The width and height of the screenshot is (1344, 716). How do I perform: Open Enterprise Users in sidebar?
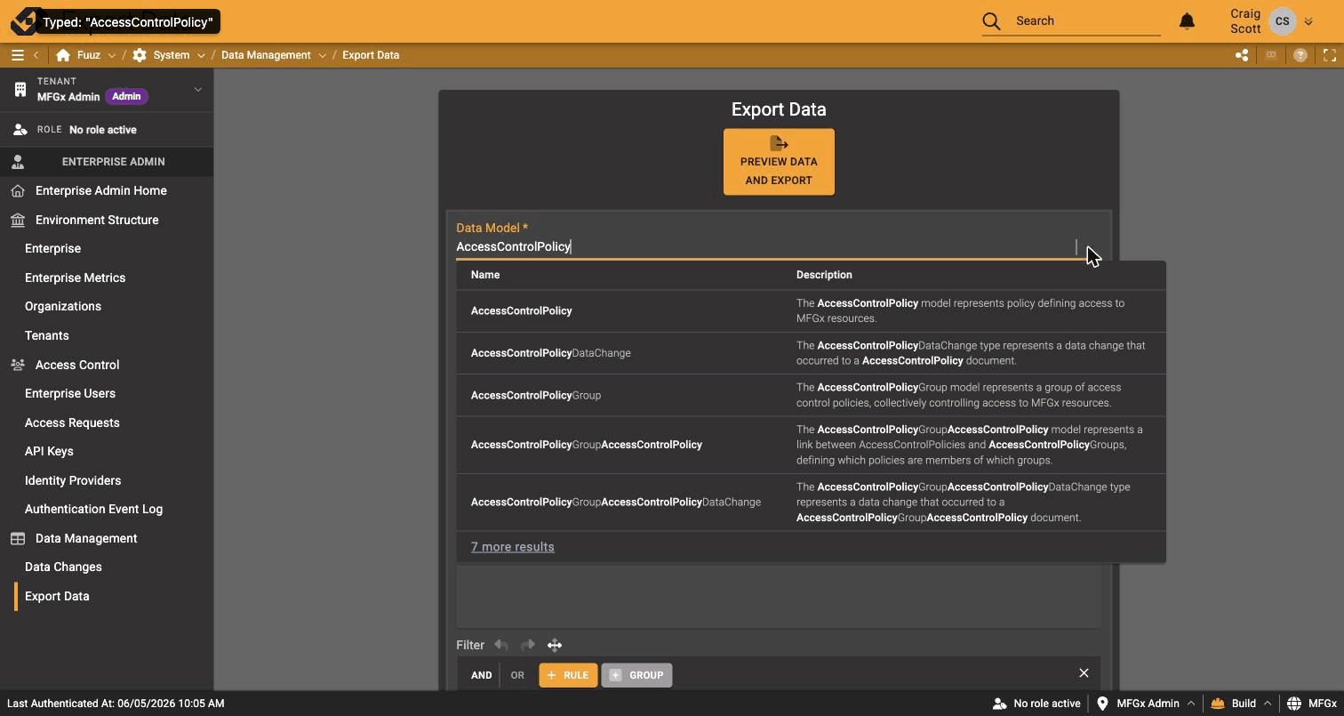pos(70,393)
